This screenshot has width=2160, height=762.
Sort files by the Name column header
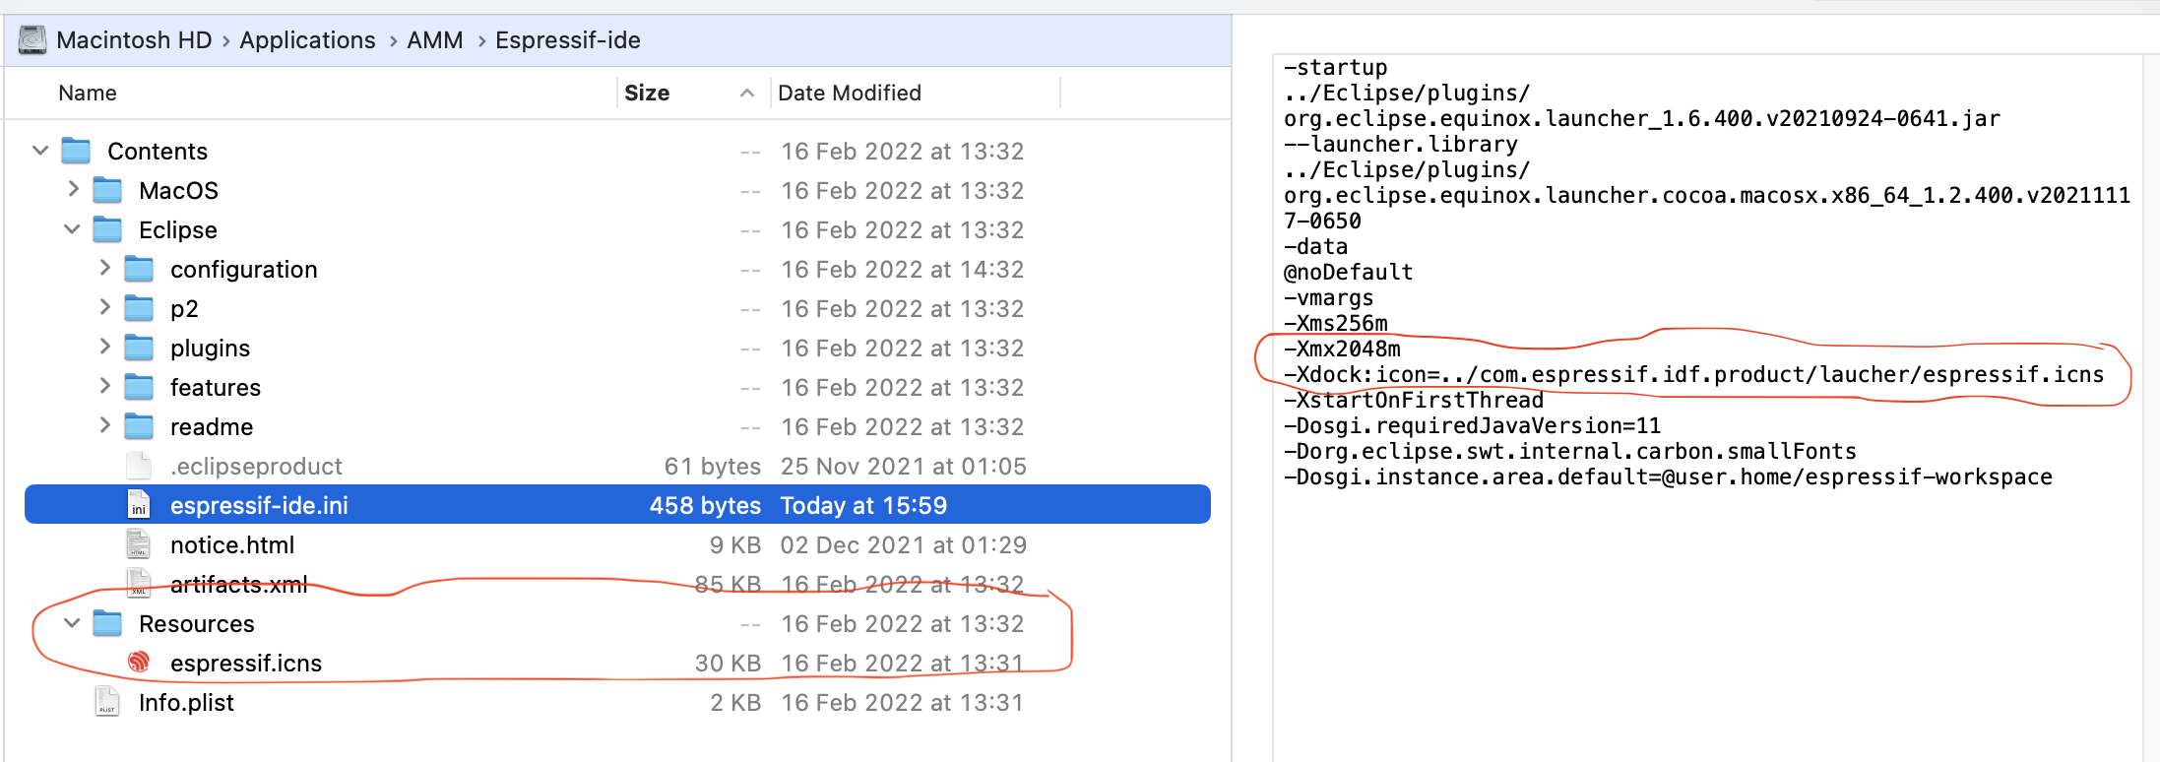87,93
